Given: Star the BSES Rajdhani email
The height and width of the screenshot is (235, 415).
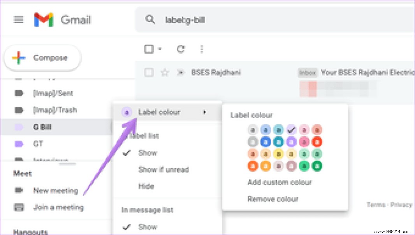Looking at the screenshot, I should point(164,72).
